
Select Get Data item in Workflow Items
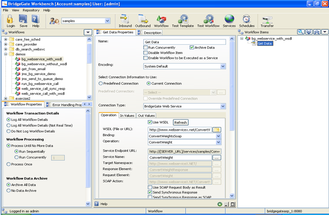pos(265,43)
